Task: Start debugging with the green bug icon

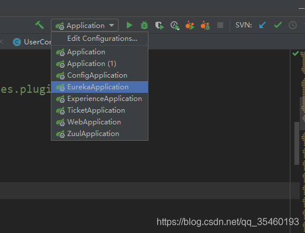Action: coord(144,25)
